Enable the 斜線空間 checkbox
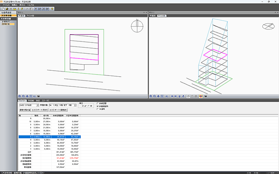This screenshot has width=279, height=174. coord(98,103)
